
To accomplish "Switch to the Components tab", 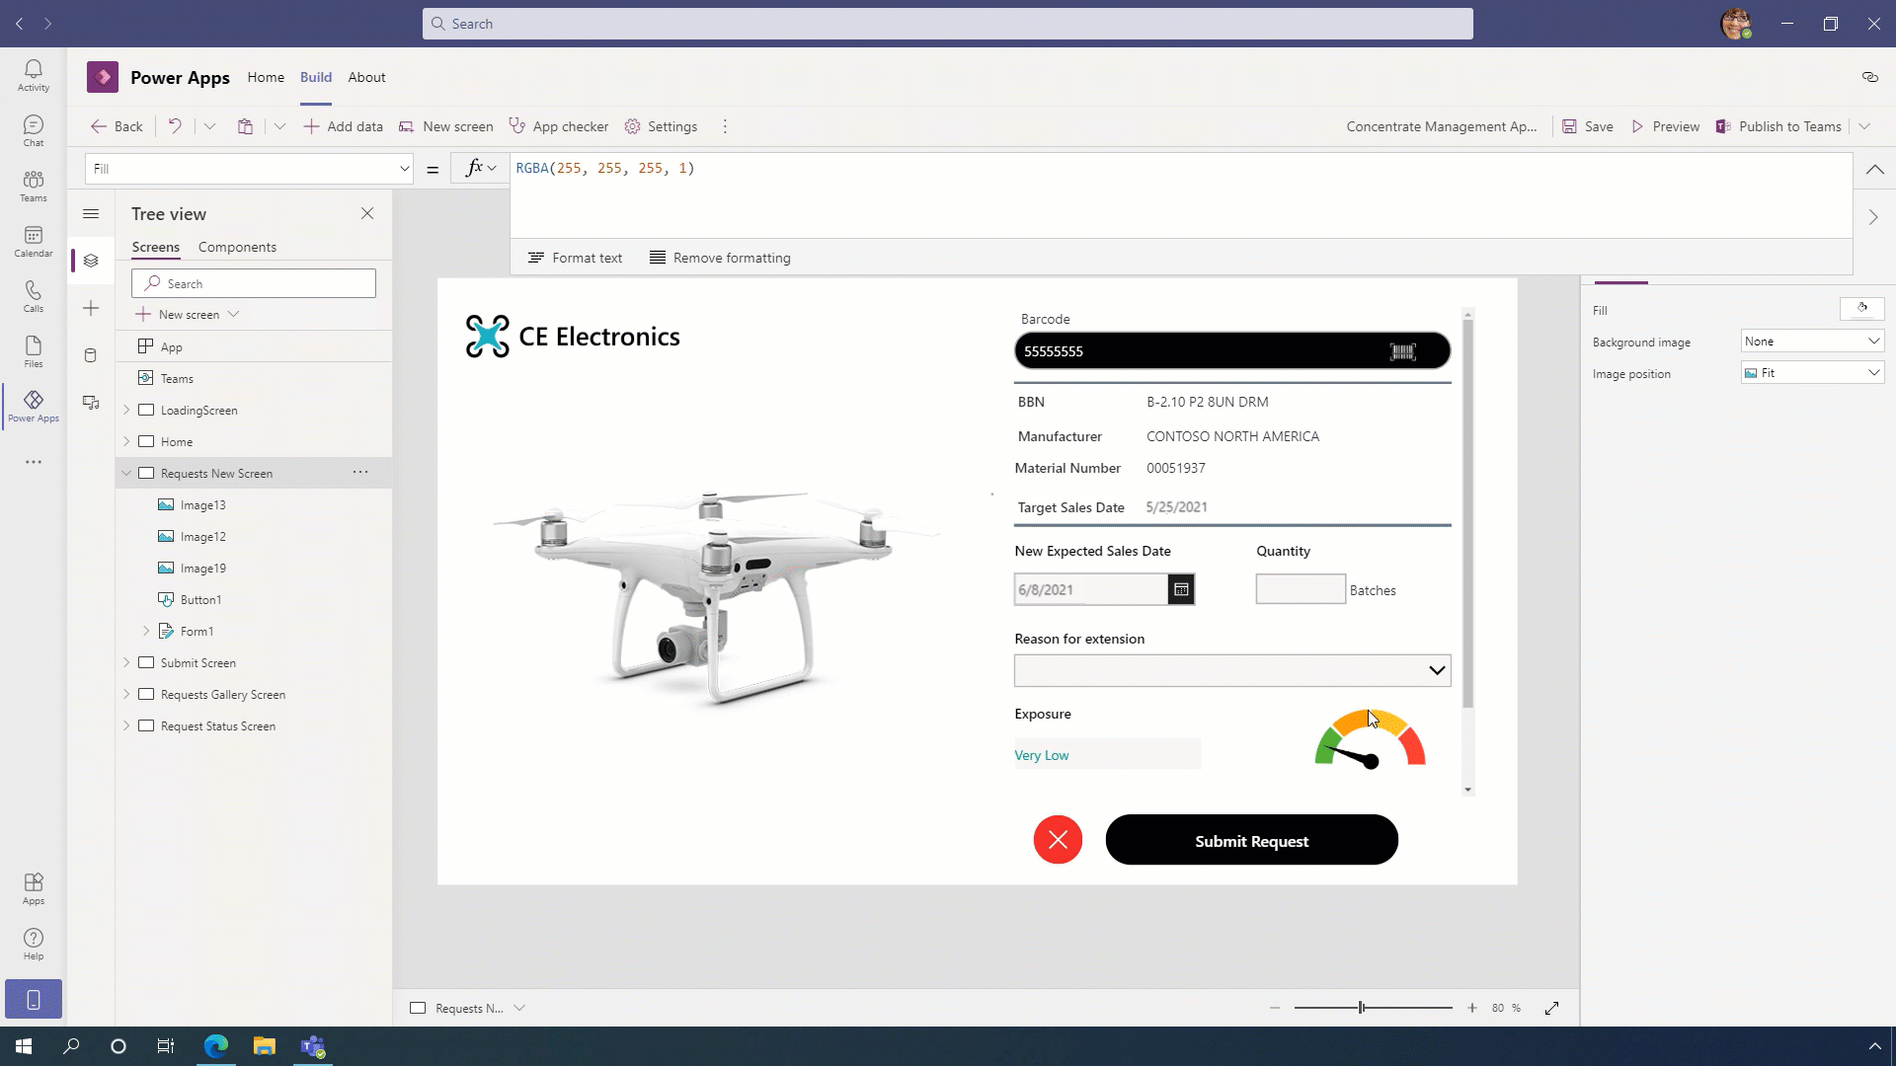I will 237,247.
